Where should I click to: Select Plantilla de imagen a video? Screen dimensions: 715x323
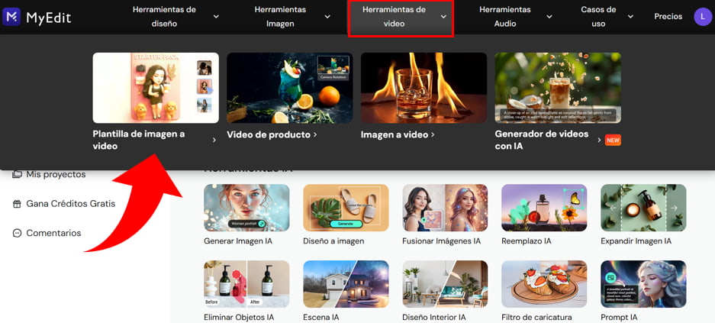155,88
